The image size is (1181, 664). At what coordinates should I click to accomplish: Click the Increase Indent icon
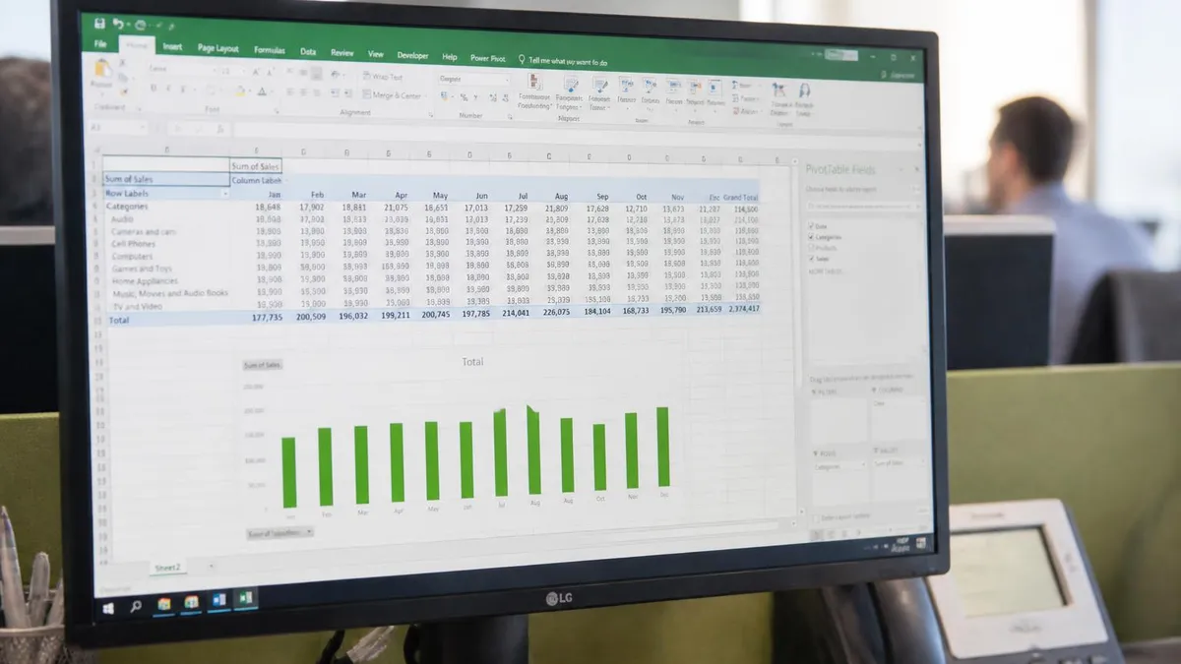coord(347,94)
